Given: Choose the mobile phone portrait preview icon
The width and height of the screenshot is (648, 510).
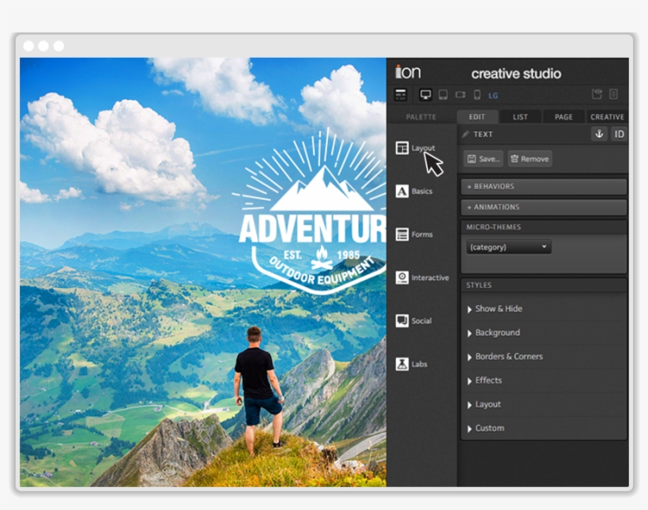Looking at the screenshot, I should 477,95.
